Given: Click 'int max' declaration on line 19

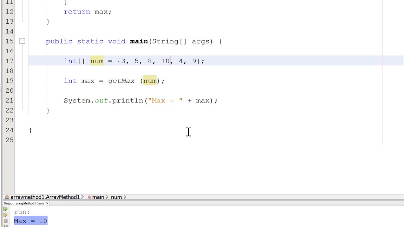Looking at the screenshot, I should [x=79, y=81].
